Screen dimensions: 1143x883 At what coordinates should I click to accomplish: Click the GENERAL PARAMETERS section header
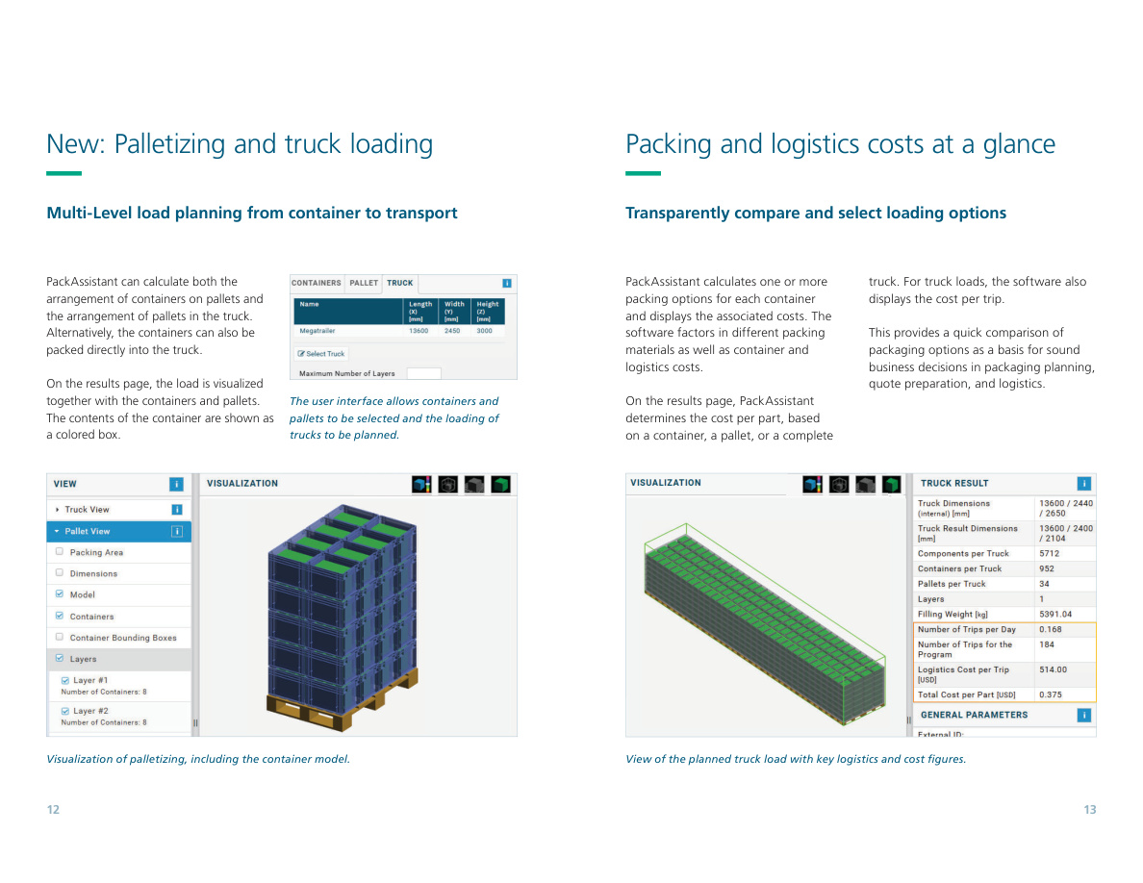pyautogui.click(x=1005, y=715)
